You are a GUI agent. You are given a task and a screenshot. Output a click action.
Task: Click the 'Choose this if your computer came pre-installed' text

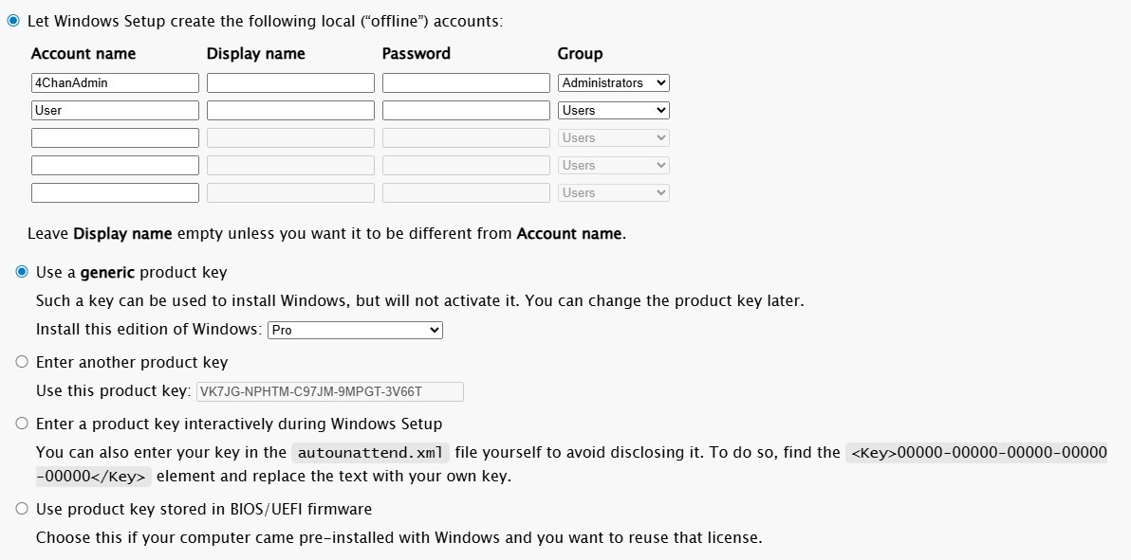[x=399, y=537]
